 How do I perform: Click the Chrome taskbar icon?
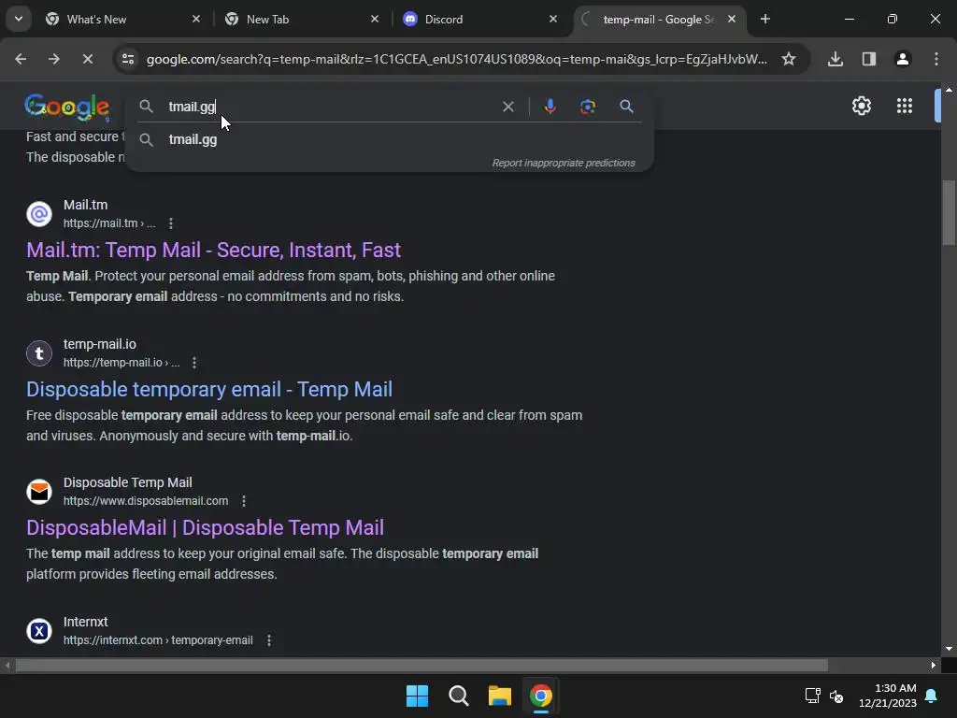tap(541, 696)
